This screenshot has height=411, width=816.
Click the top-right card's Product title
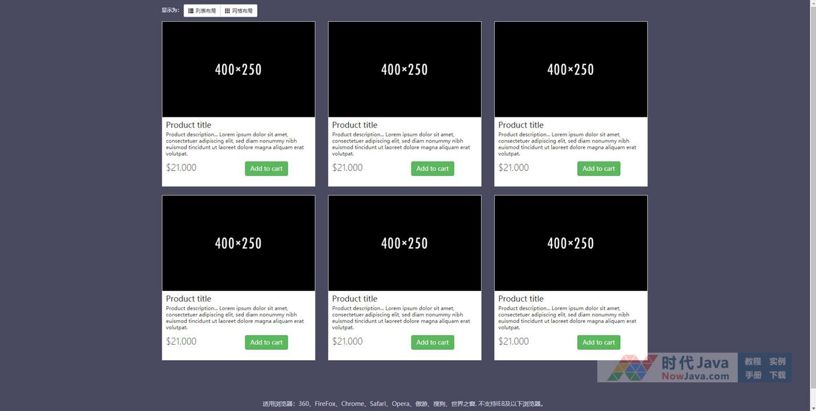click(521, 125)
